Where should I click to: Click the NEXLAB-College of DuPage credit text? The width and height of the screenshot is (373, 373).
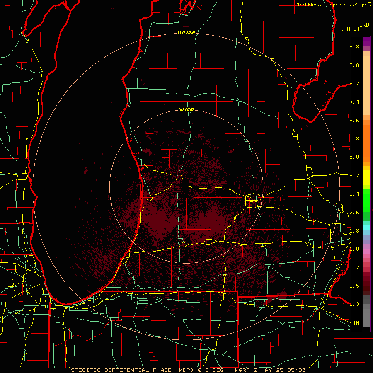pyautogui.click(x=331, y=5)
